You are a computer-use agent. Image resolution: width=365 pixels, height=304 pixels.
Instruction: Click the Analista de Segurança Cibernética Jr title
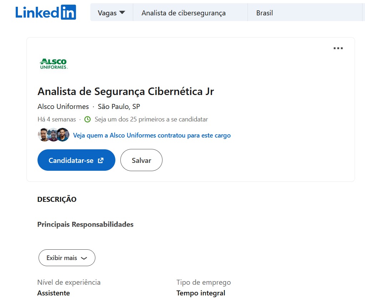pyautogui.click(x=126, y=91)
